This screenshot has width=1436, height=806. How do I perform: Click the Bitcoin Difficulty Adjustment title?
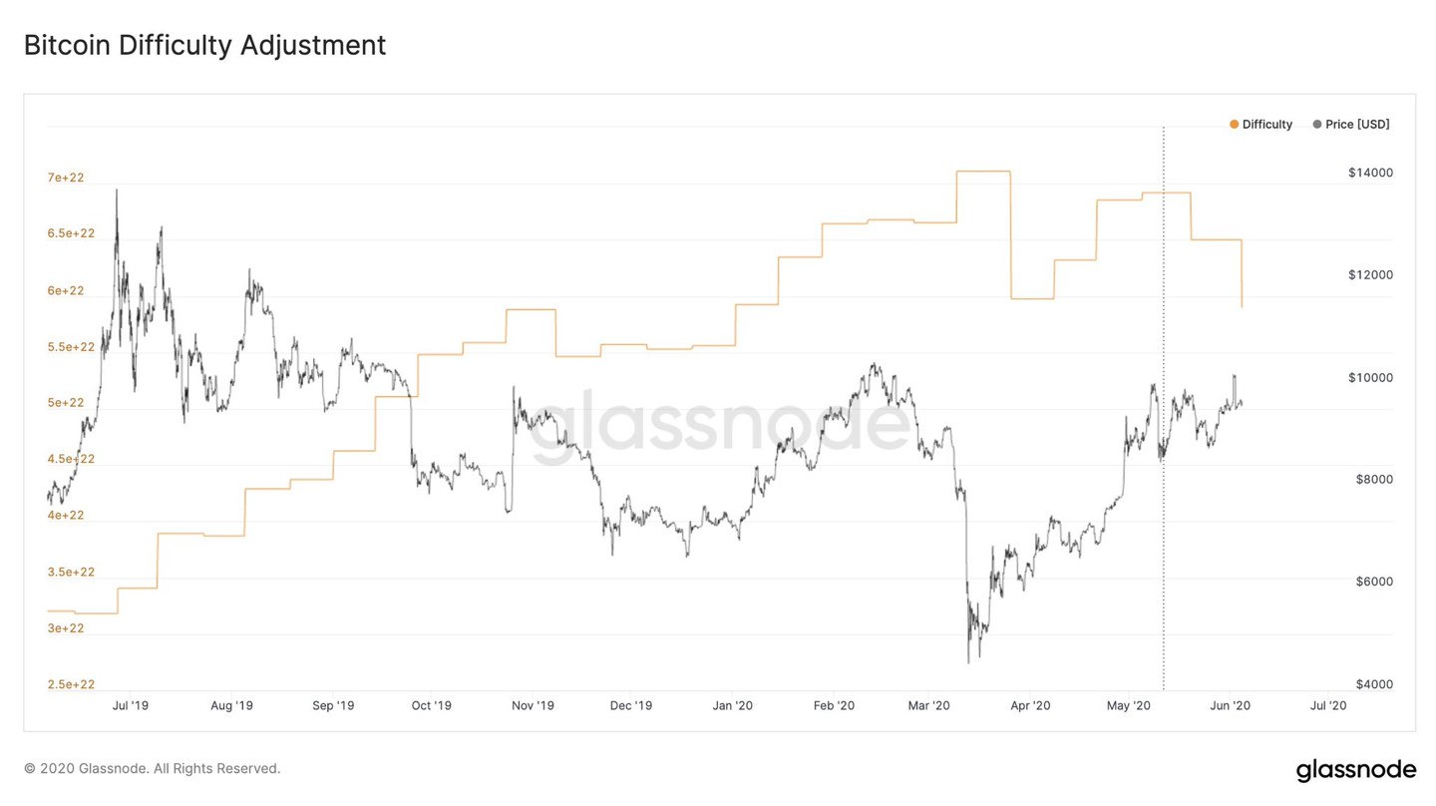point(204,45)
